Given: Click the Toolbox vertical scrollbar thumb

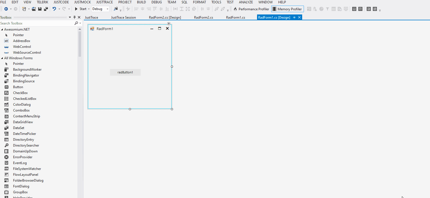Looking at the screenshot, I should (80, 44).
